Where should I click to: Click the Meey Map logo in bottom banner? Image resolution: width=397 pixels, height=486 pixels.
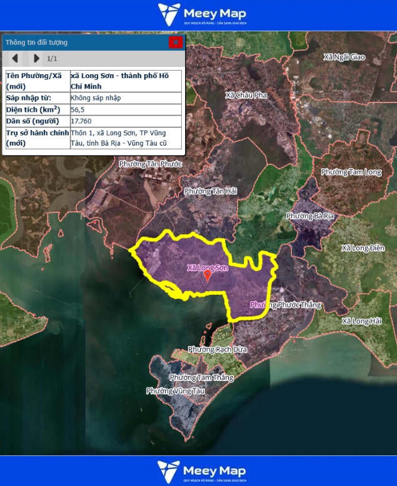(x=202, y=471)
